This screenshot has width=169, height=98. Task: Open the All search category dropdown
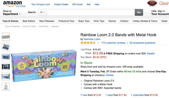coord(42,12)
